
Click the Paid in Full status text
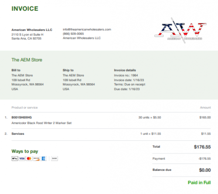(x=199, y=182)
